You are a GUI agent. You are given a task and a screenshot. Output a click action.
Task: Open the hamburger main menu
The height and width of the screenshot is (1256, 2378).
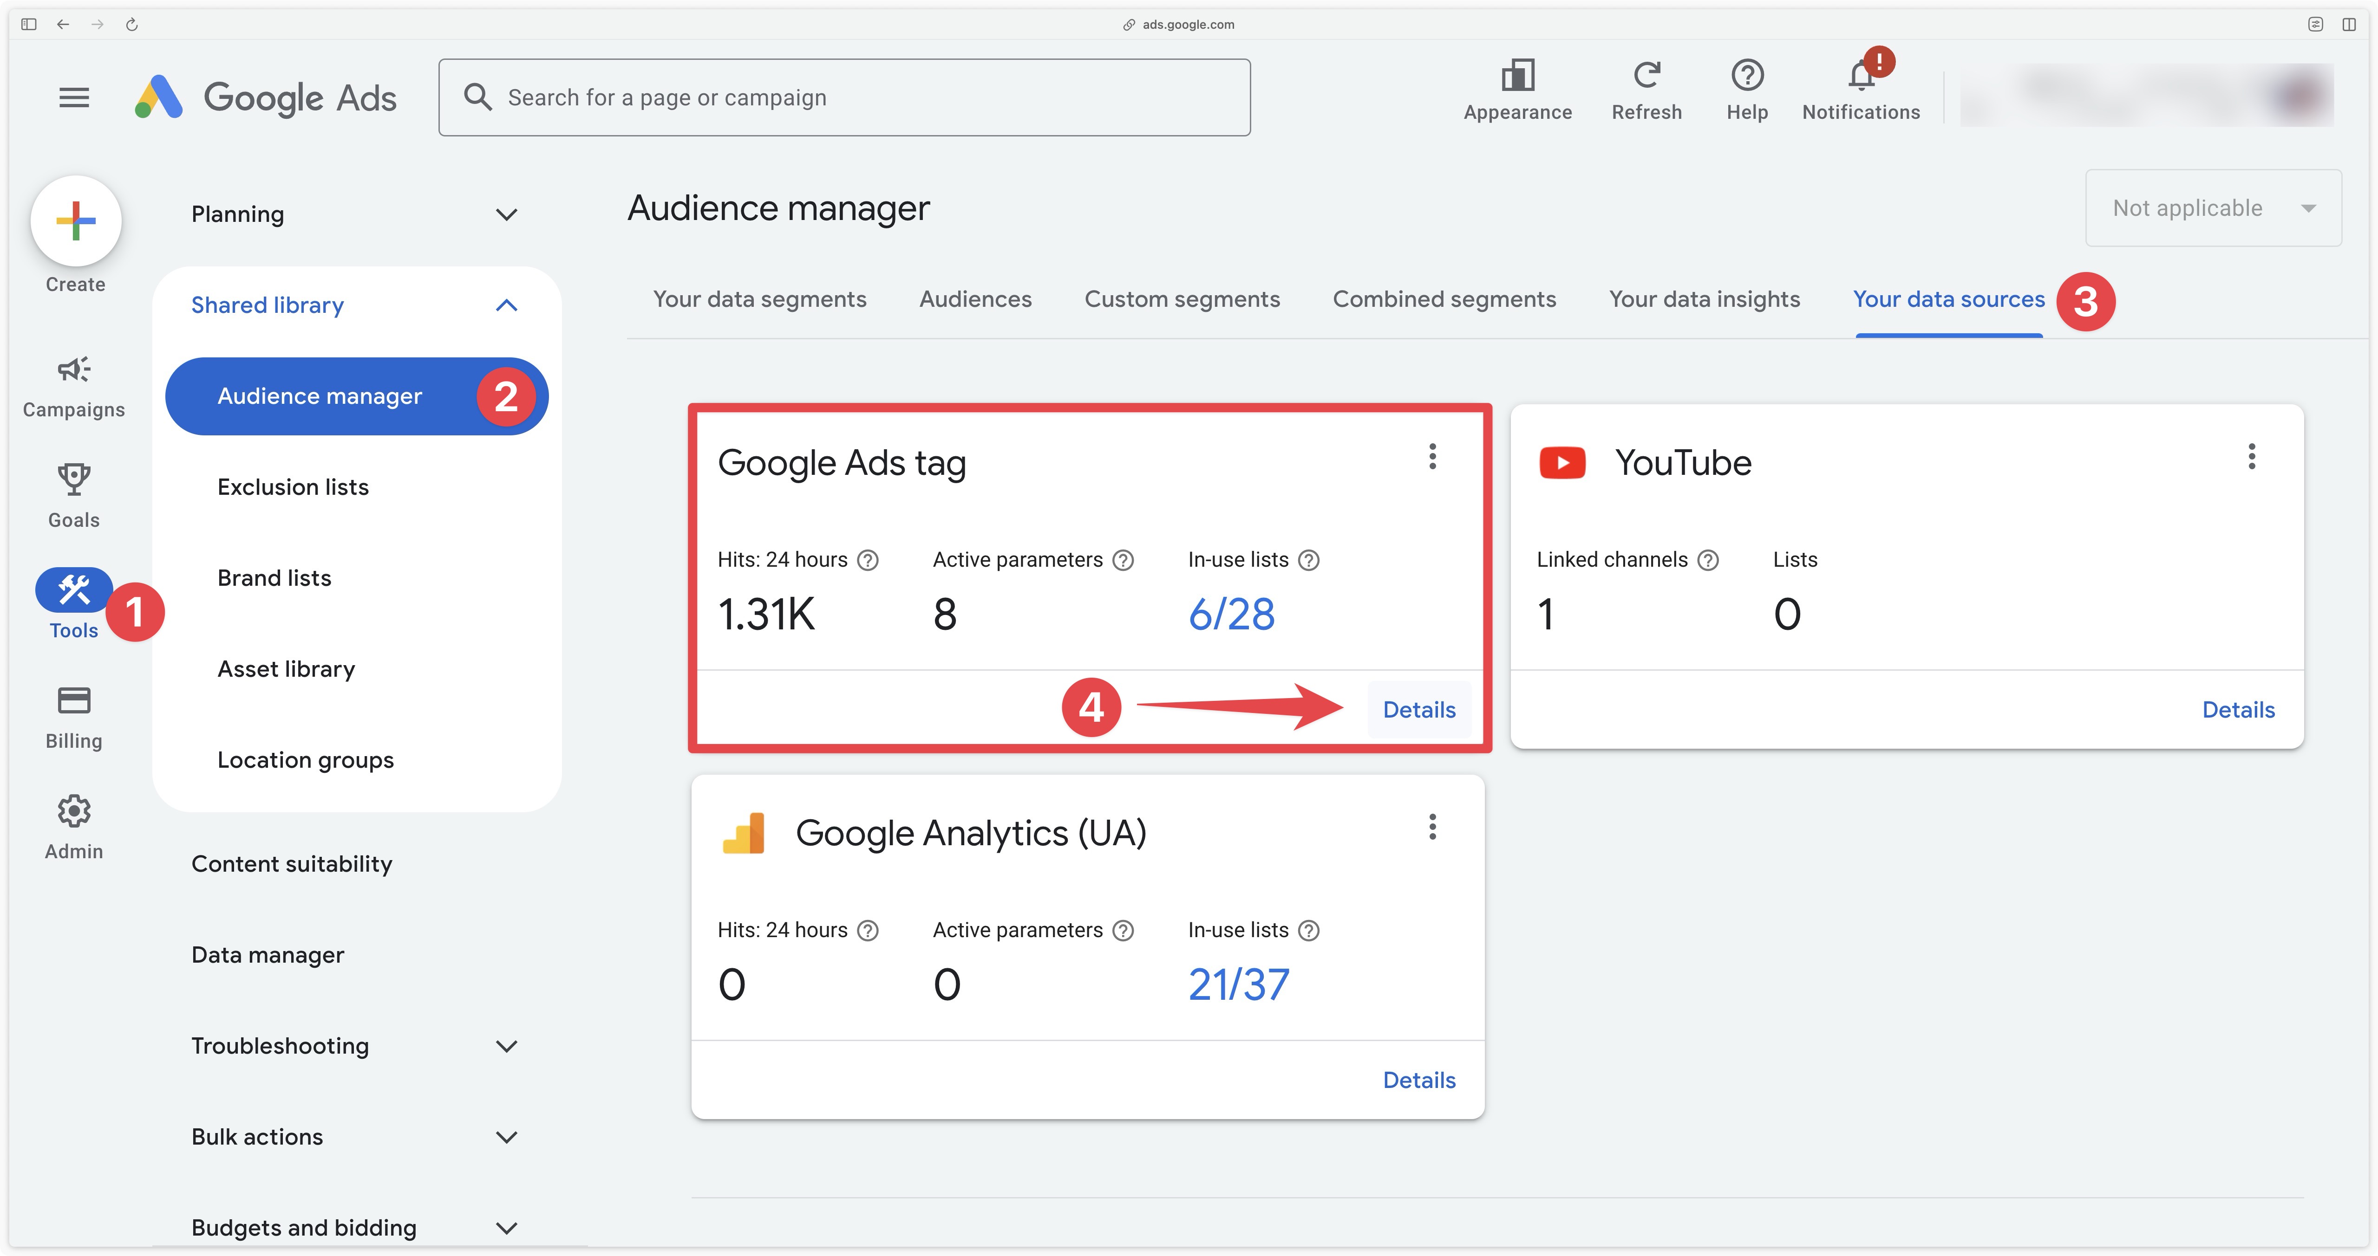click(x=74, y=97)
